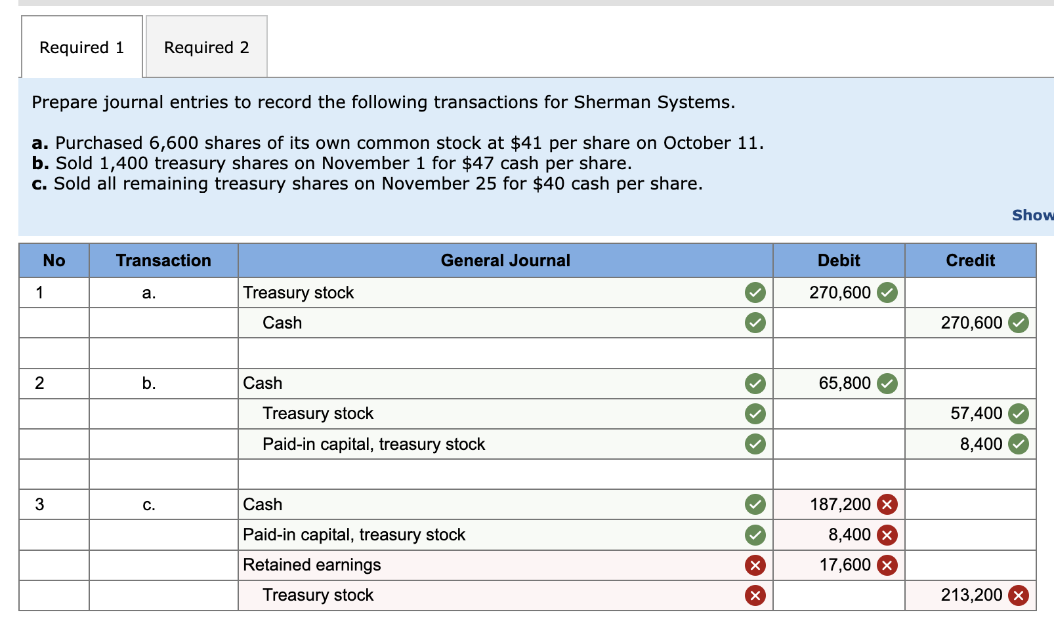Click green checkmark beside 270,600 credit
Image resolution: width=1054 pixels, height=623 pixels.
(x=1019, y=323)
